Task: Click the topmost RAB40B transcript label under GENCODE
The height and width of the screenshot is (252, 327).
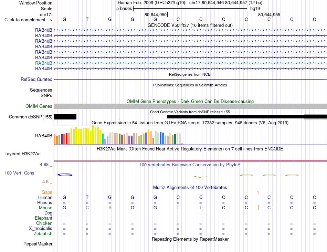Action: coord(44,30)
